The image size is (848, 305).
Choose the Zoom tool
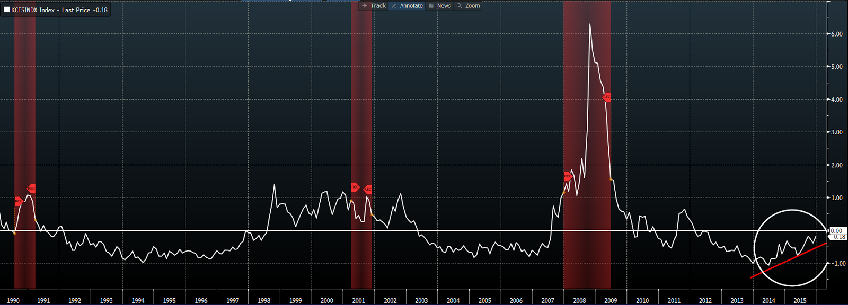point(468,6)
